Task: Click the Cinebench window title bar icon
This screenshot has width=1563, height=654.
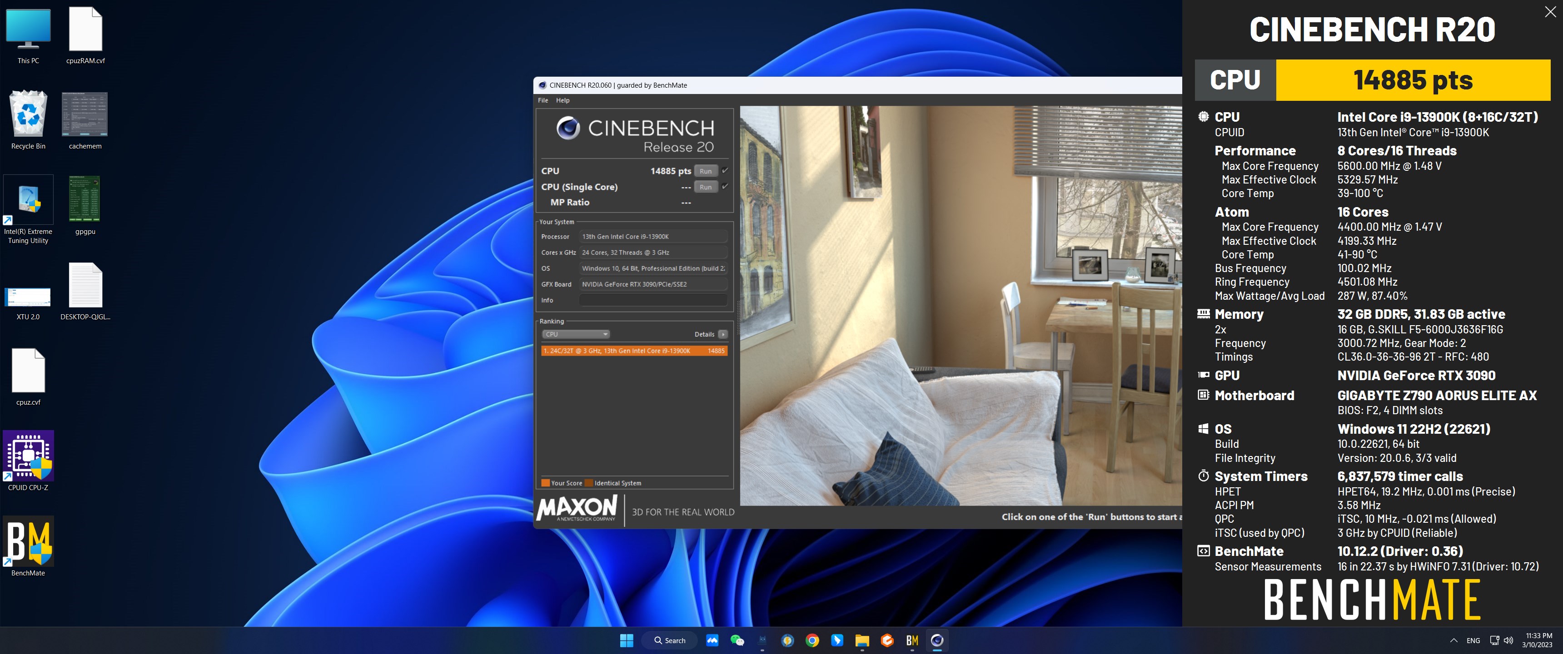Action: point(543,85)
